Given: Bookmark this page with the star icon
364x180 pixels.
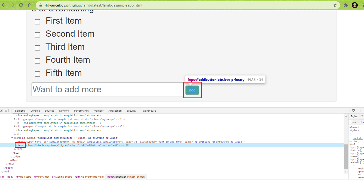Looking at the screenshot, I should point(335,5).
